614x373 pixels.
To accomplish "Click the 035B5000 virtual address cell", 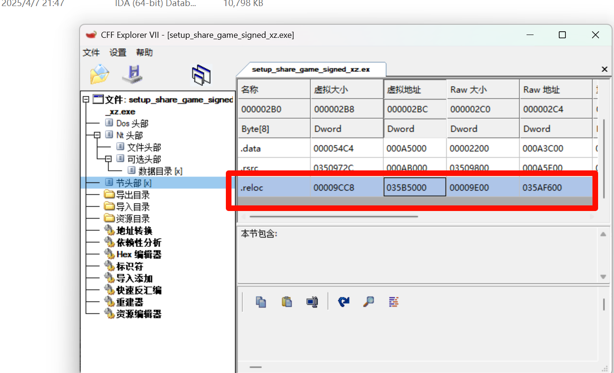I will pyautogui.click(x=415, y=188).
